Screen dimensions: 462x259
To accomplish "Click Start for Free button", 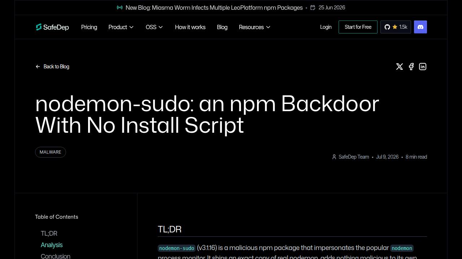I will click(358, 27).
